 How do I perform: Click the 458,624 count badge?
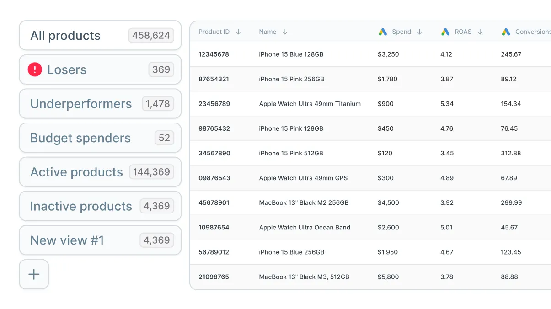click(151, 36)
